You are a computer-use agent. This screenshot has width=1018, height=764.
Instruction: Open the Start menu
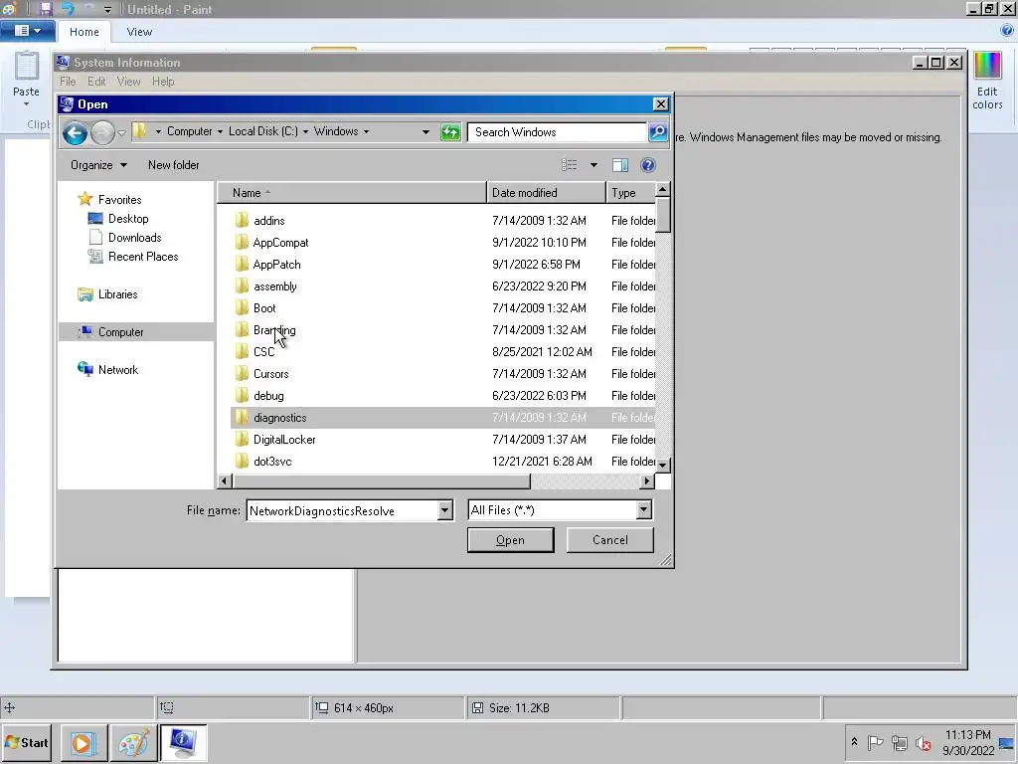pyautogui.click(x=27, y=742)
